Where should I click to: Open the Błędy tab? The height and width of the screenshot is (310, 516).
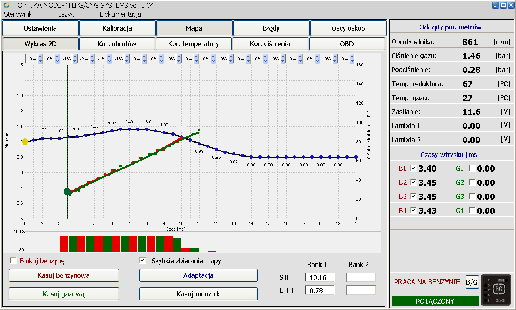coord(271,28)
